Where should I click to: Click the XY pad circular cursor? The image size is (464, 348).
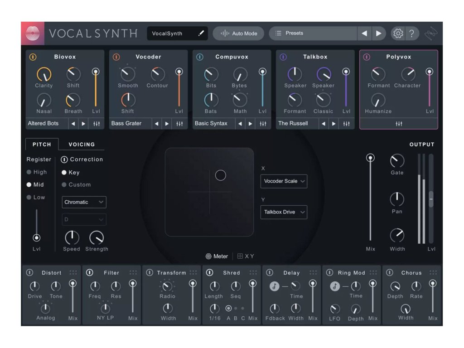point(221,175)
